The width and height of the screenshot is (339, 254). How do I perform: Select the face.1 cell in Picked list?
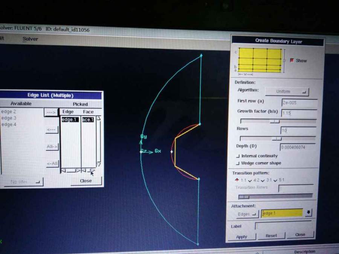(88, 120)
